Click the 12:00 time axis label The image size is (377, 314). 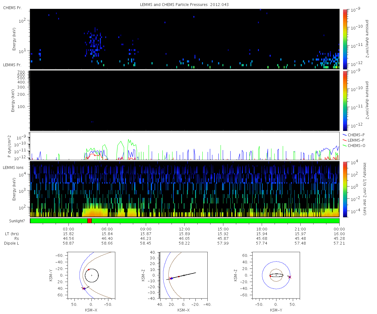[184, 229]
